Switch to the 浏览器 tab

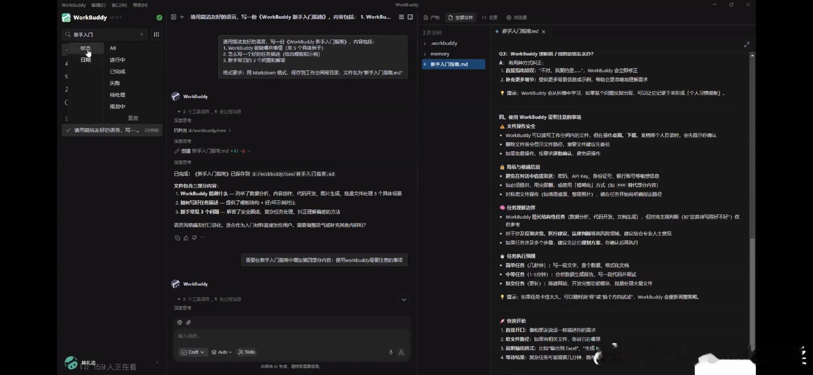pos(516,17)
